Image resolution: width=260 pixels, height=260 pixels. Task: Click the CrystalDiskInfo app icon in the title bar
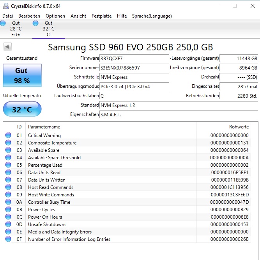[x=6, y=6]
